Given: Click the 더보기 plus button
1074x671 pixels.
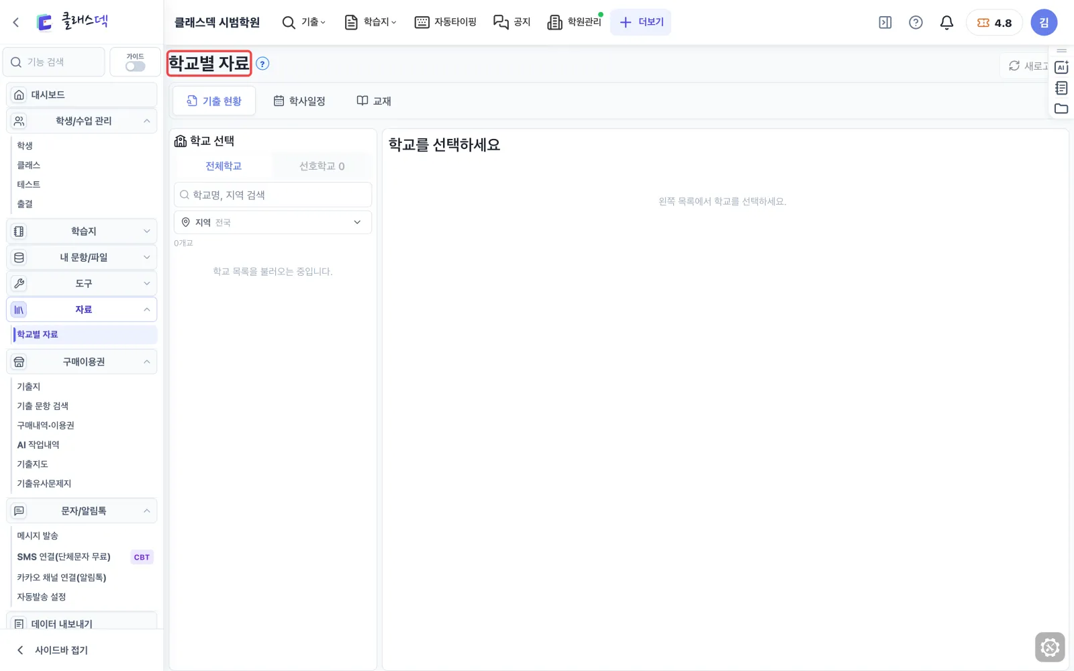Looking at the screenshot, I should (641, 22).
